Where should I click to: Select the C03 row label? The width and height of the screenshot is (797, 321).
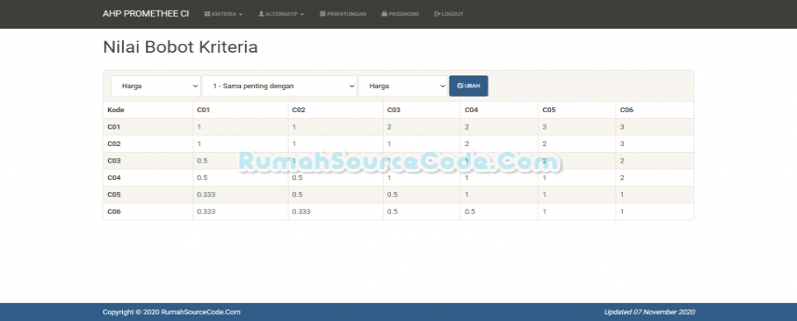point(115,161)
